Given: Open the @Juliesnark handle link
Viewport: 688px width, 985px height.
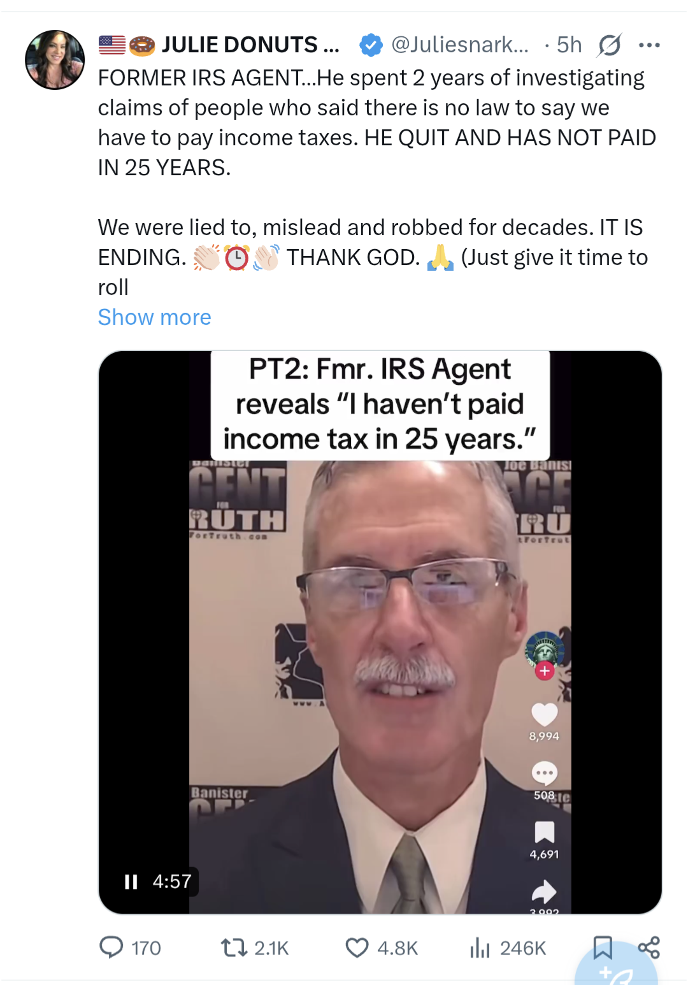Looking at the screenshot, I should click(460, 45).
